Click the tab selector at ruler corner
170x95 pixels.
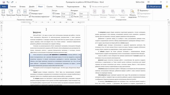point(2,22)
